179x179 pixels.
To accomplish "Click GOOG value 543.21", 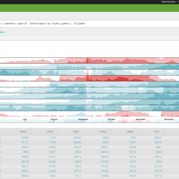I will [x=105, y=147].
